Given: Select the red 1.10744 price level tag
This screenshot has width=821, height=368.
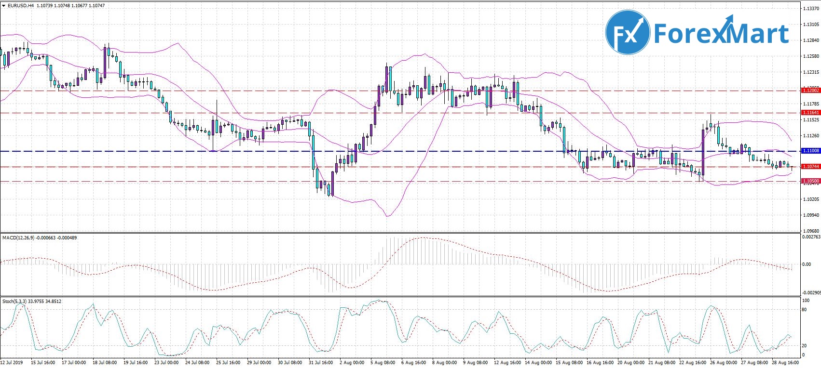Looking at the screenshot, I should (x=810, y=167).
